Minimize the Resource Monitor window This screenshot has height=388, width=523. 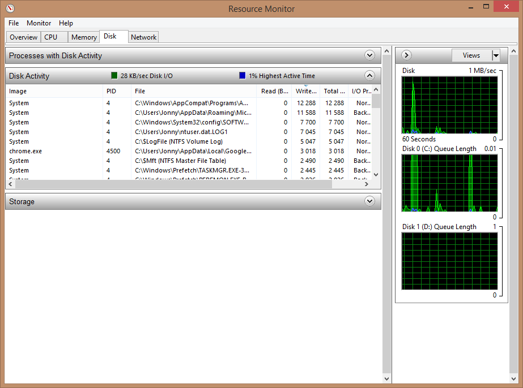point(471,7)
